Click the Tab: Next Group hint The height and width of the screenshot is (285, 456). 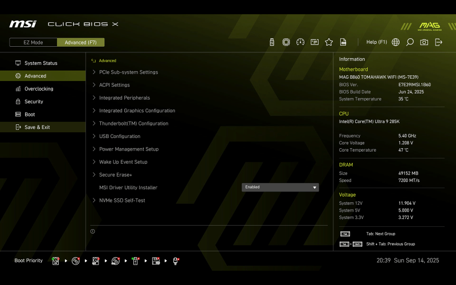coord(380,234)
